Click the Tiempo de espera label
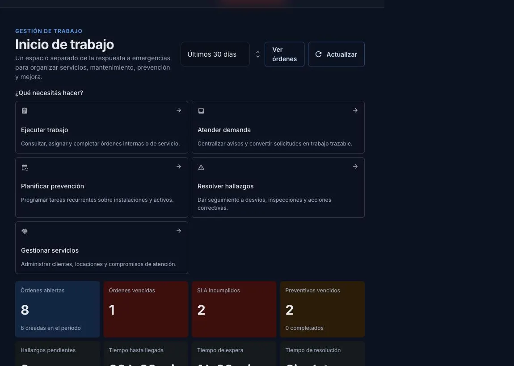Viewport: 514px width, 366px height. [x=220, y=350]
